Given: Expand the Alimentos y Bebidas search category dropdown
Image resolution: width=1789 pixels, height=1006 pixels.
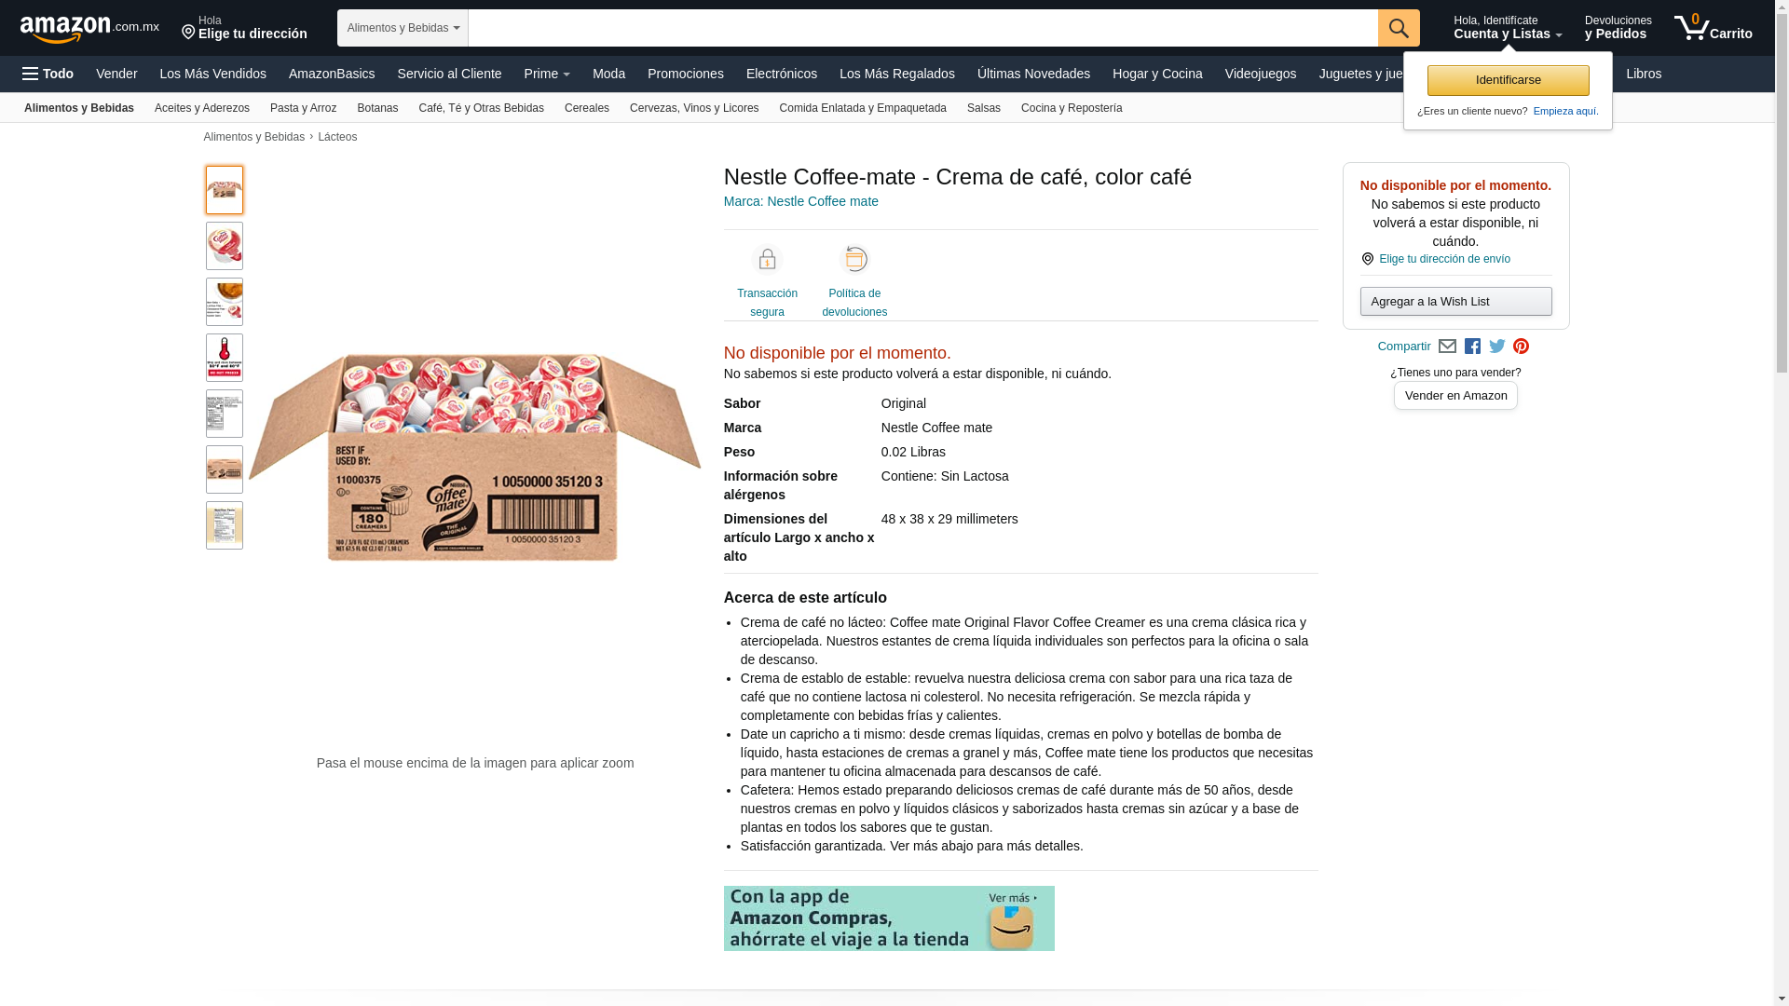Looking at the screenshot, I should [x=403, y=28].
